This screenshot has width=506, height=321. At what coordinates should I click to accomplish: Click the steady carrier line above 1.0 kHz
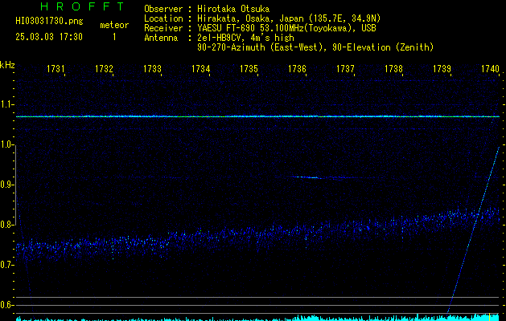tap(257, 116)
